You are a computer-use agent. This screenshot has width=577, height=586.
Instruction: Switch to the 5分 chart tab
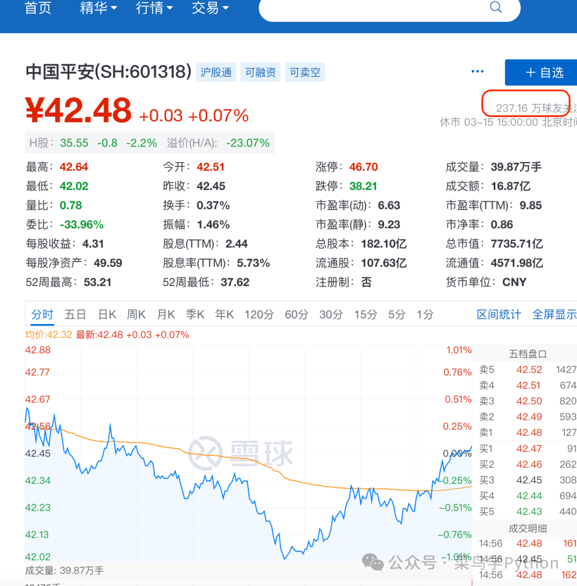point(396,314)
